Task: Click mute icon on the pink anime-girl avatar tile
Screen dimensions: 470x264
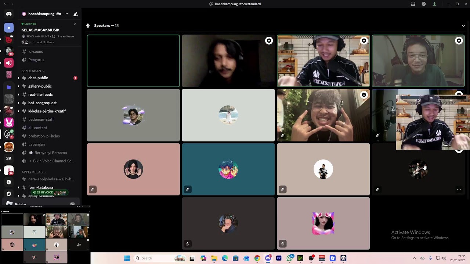Action: point(93,190)
